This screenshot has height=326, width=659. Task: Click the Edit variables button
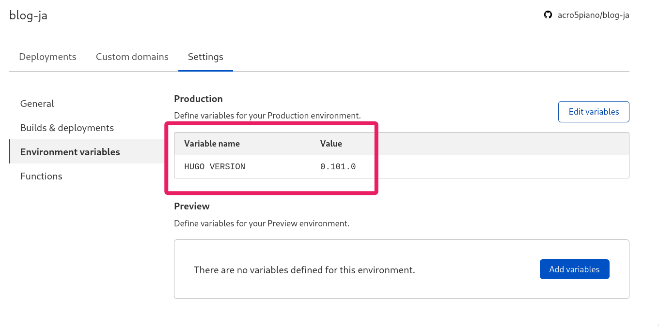coord(594,112)
